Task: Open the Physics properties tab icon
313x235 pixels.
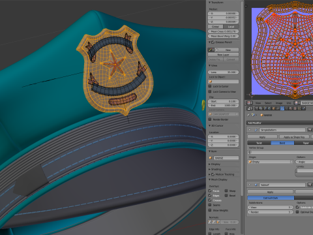Action: pos(304,108)
